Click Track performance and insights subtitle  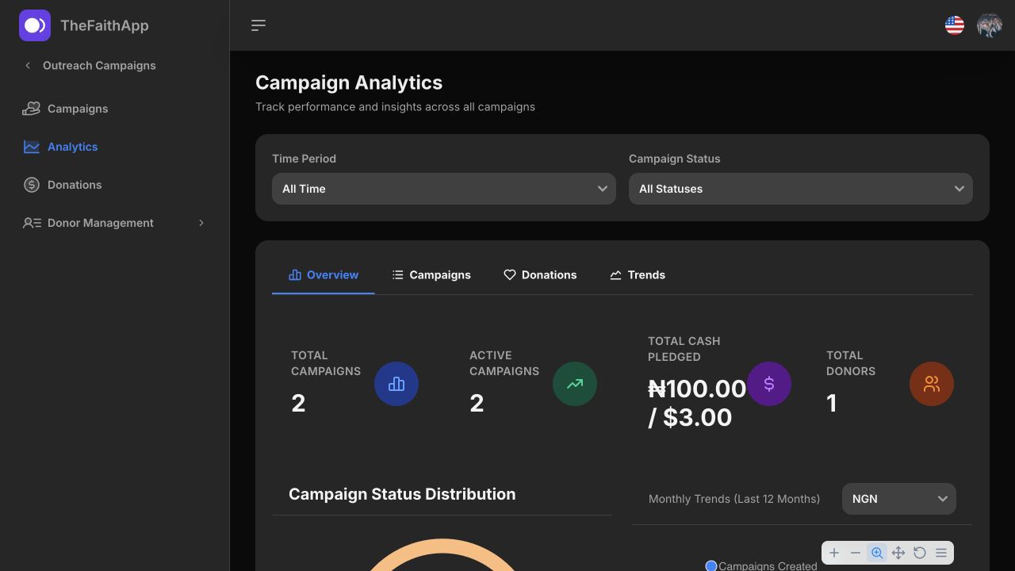click(395, 106)
